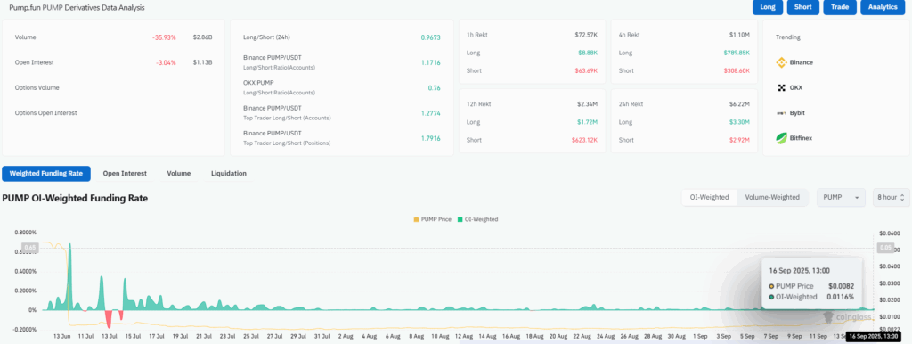Toggle the PUMP Price legend marker
This screenshot has height=344, width=912.
[x=416, y=219]
